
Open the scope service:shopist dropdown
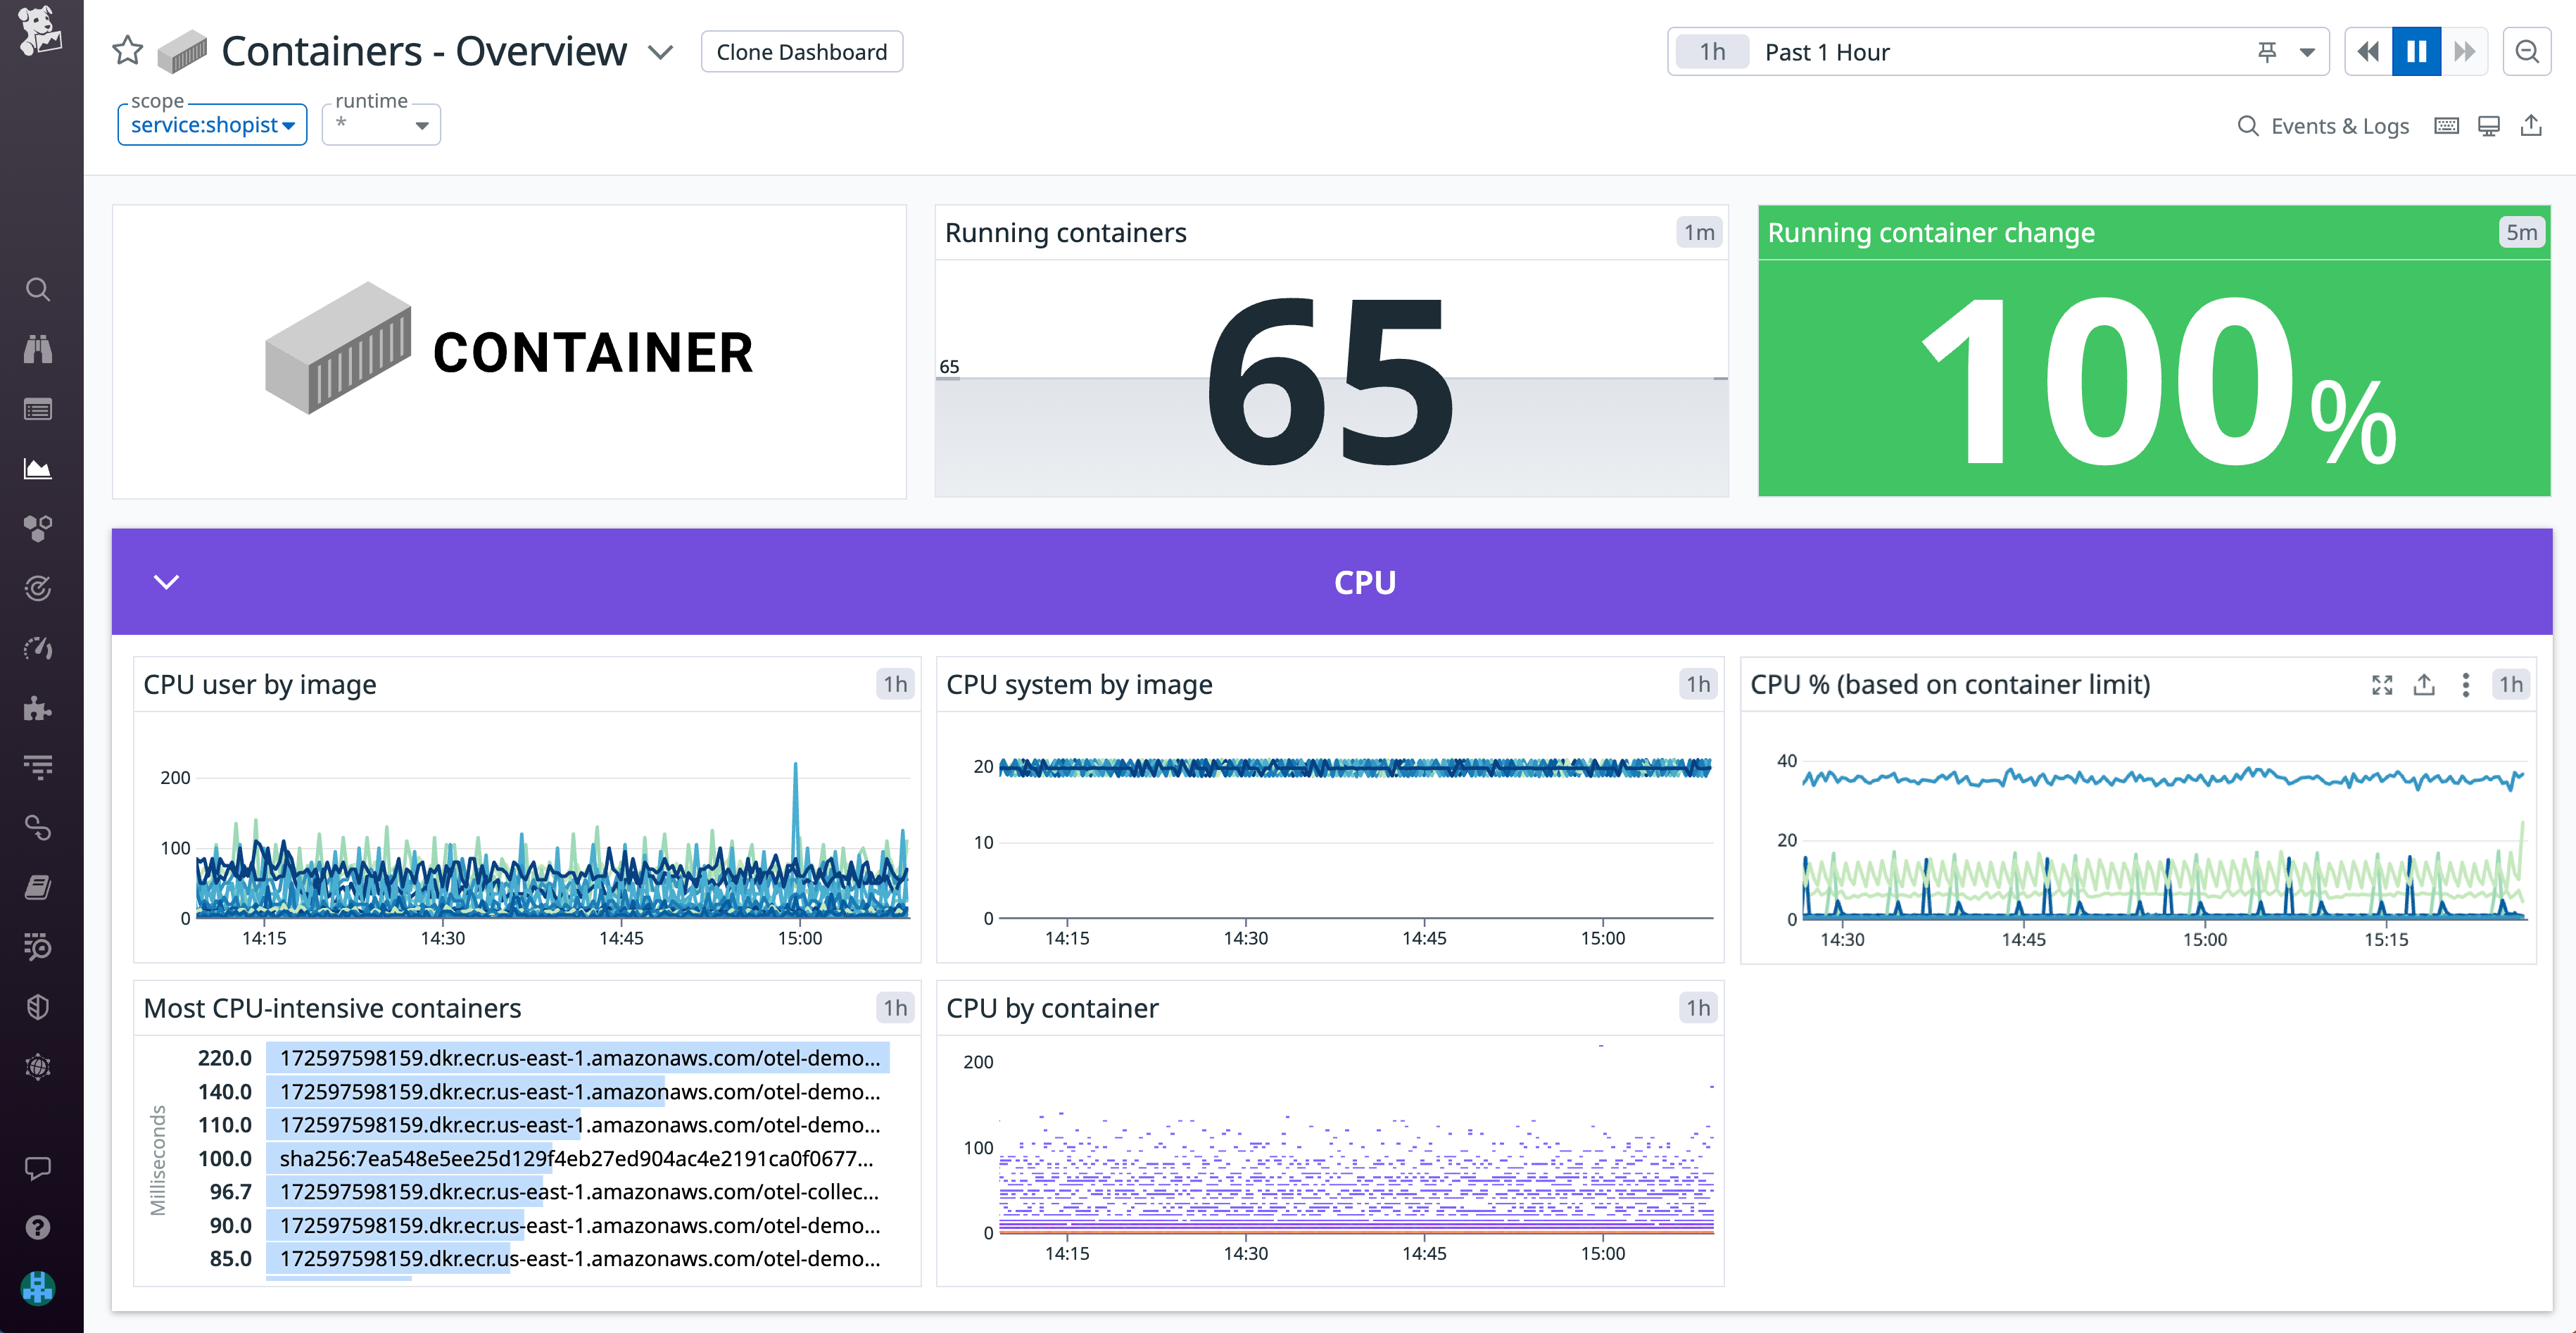point(211,125)
